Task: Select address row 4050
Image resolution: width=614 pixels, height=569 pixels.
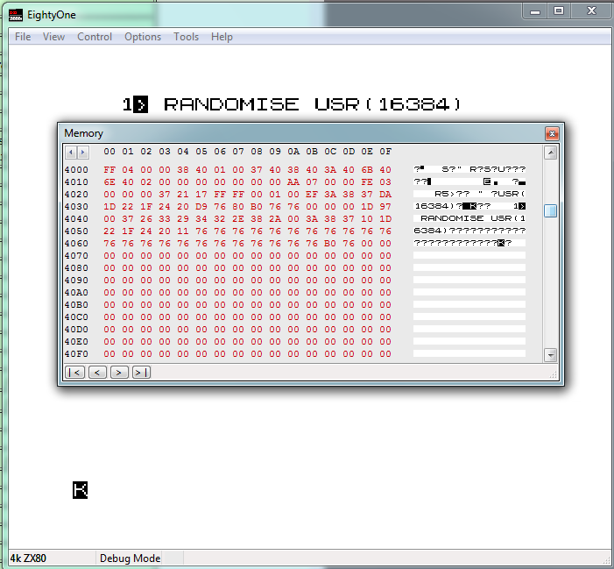Action: click(76, 231)
